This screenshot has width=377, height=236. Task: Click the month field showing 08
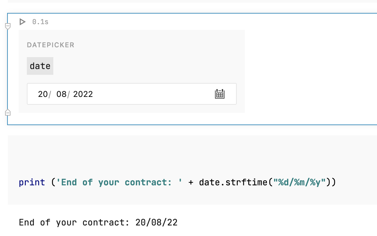click(x=61, y=94)
